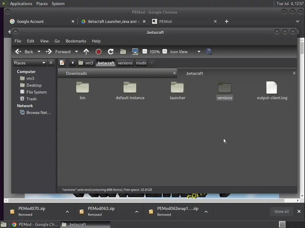Open vm3 in Places sidebar
This screenshot has height=228, width=305.
point(27,78)
